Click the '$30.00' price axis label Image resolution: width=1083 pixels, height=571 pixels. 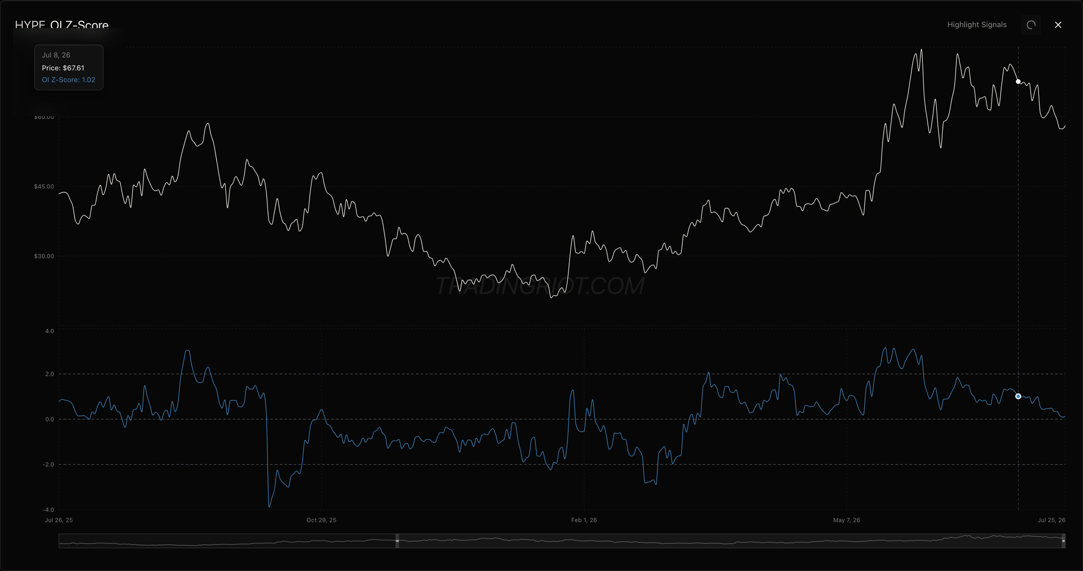click(44, 256)
